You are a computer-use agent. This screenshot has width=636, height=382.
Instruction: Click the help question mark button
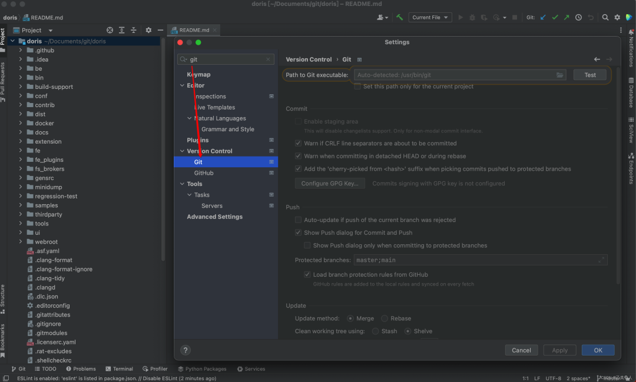coord(185,350)
